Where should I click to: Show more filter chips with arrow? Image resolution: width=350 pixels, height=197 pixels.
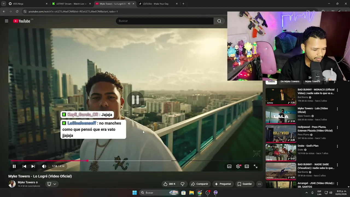coord(334,82)
